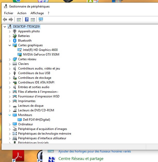
Task: Click the Entrées et sorties audio speaker icon
Action: (15, 87)
